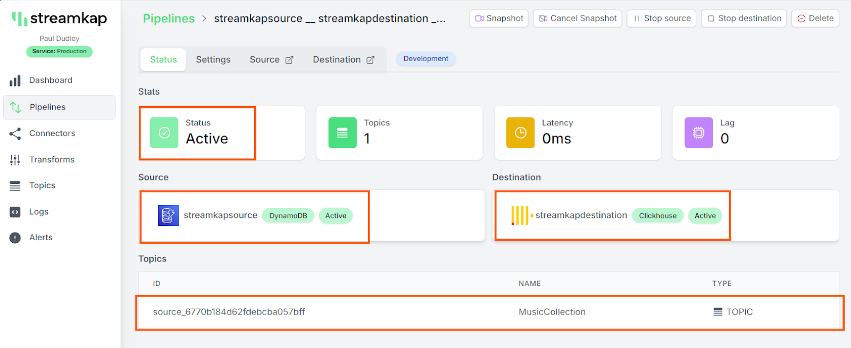The width and height of the screenshot is (851, 348).
Task: Navigate to Dashboard in sidebar
Action: (60, 80)
